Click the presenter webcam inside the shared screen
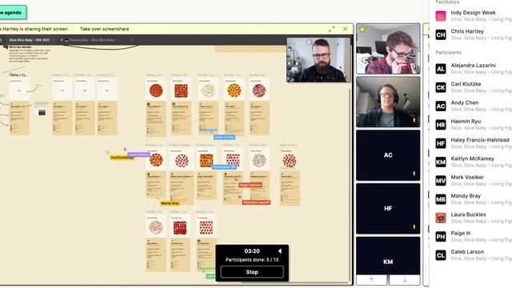The image size is (512, 288). point(318,60)
